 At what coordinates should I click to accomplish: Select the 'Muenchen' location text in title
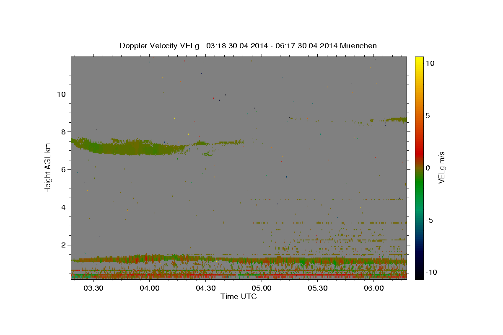(358, 46)
